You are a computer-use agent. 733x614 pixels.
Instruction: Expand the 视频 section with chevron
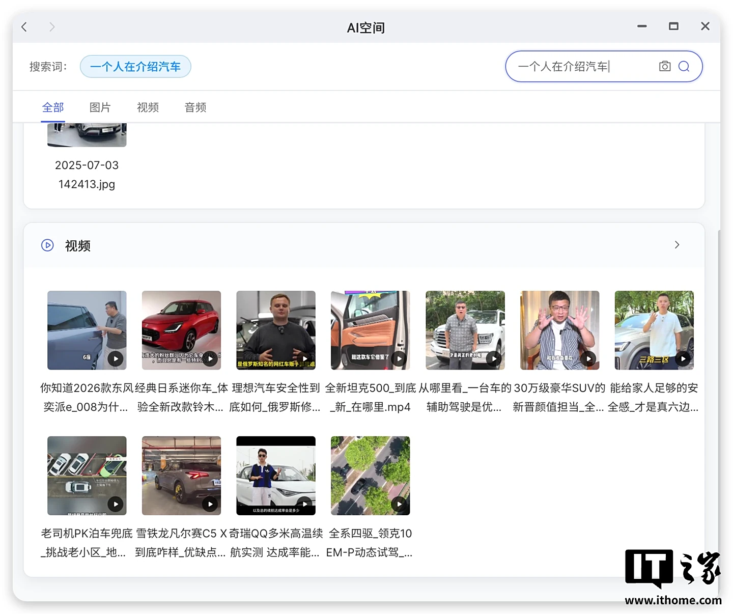point(676,245)
